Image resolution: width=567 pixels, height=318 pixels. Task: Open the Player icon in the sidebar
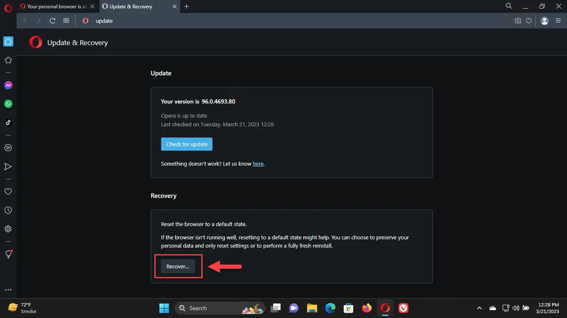point(8,148)
